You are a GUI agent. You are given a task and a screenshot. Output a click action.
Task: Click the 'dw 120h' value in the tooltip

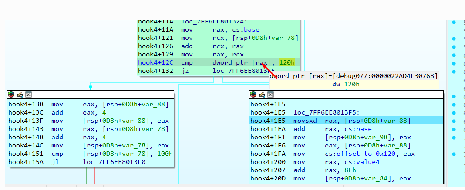point(347,85)
